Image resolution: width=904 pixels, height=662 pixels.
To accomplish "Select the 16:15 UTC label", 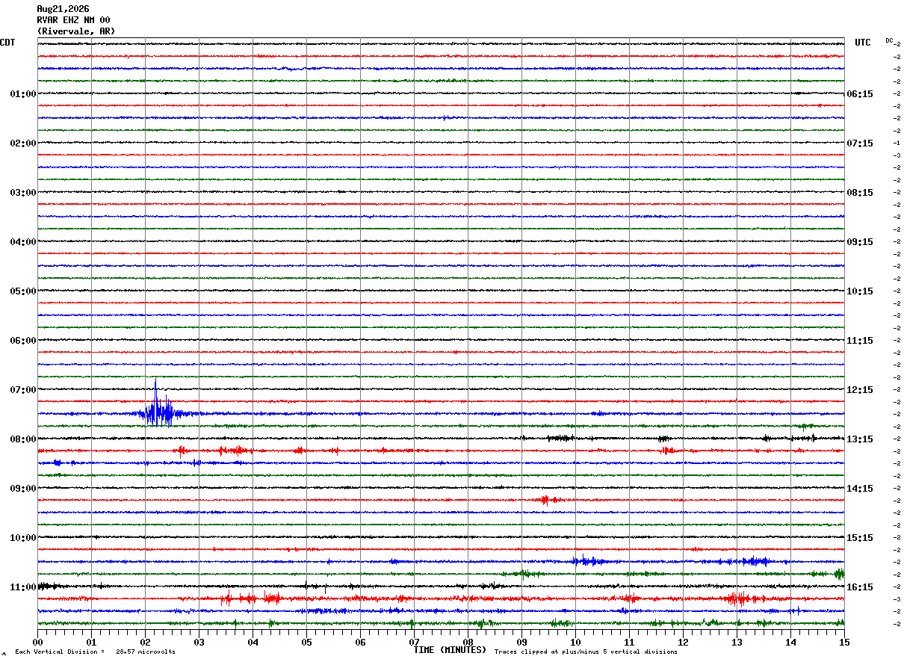I will pos(859,587).
